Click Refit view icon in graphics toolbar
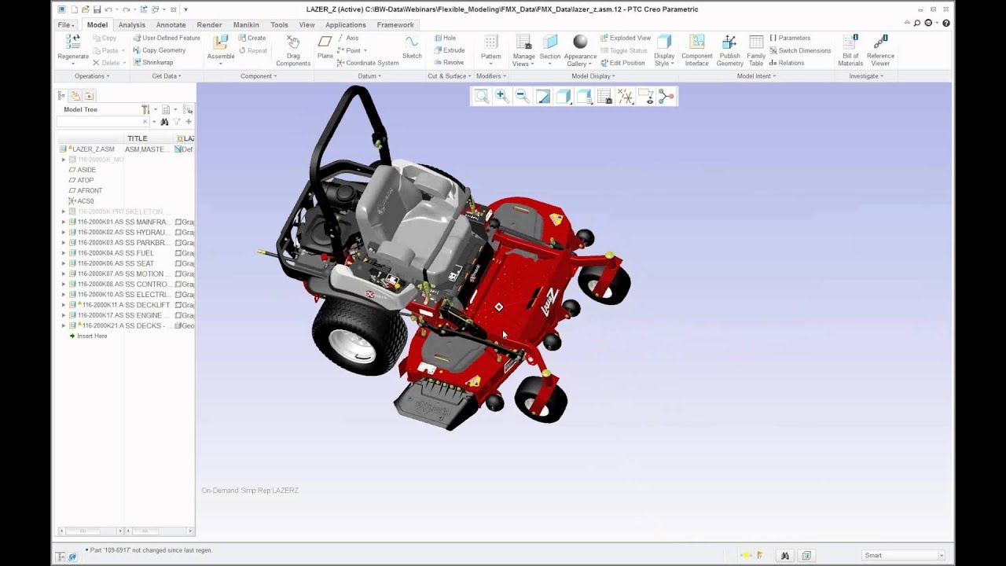The width and height of the screenshot is (1006, 566). click(x=482, y=96)
